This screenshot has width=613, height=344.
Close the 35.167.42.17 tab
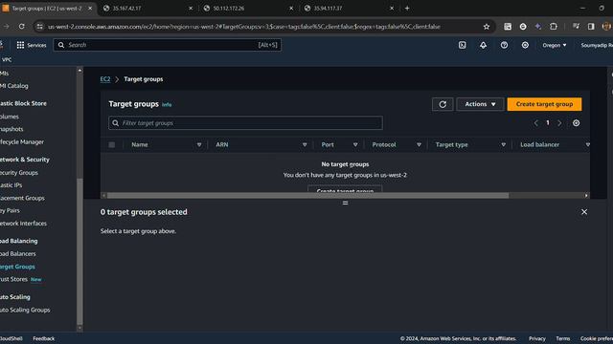(x=191, y=9)
